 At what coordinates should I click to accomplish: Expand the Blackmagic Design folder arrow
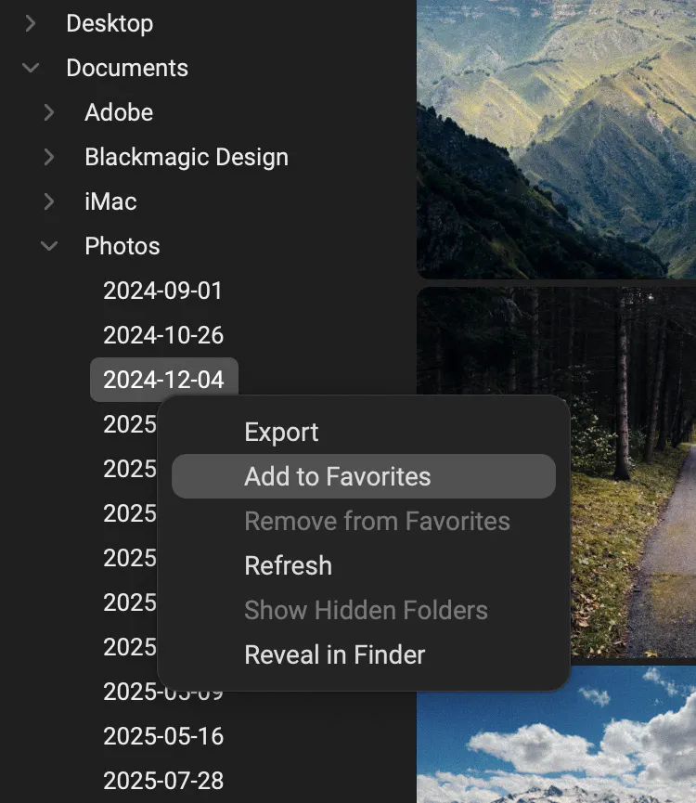tap(49, 157)
